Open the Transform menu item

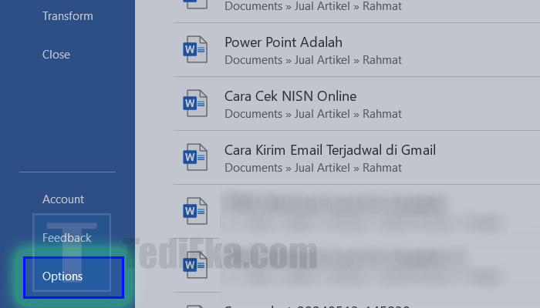point(68,16)
